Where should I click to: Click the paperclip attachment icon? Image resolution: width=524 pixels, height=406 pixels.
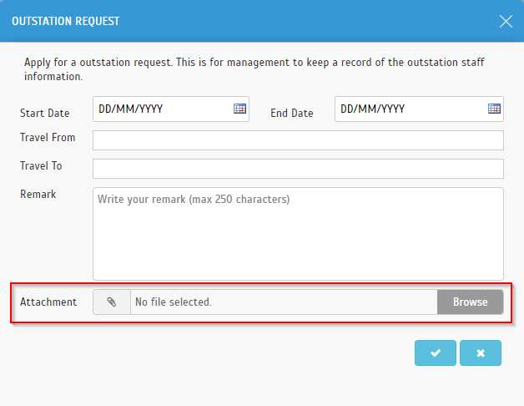(x=112, y=302)
